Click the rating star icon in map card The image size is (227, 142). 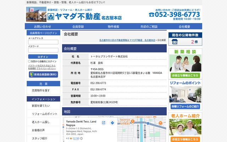click(x=71, y=138)
